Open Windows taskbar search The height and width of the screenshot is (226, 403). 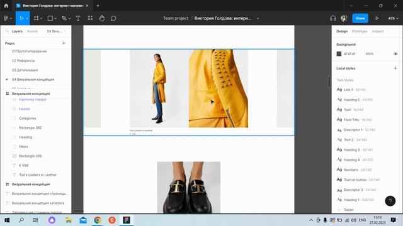point(21,220)
